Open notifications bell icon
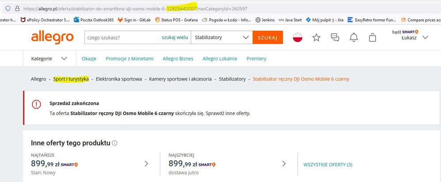This screenshot has width=441, height=182. pyautogui.click(x=354, y=37)
